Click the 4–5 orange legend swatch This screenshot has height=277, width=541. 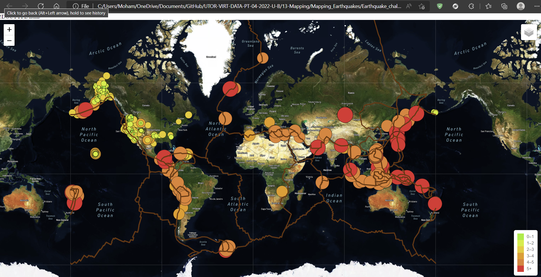(521, 262)
